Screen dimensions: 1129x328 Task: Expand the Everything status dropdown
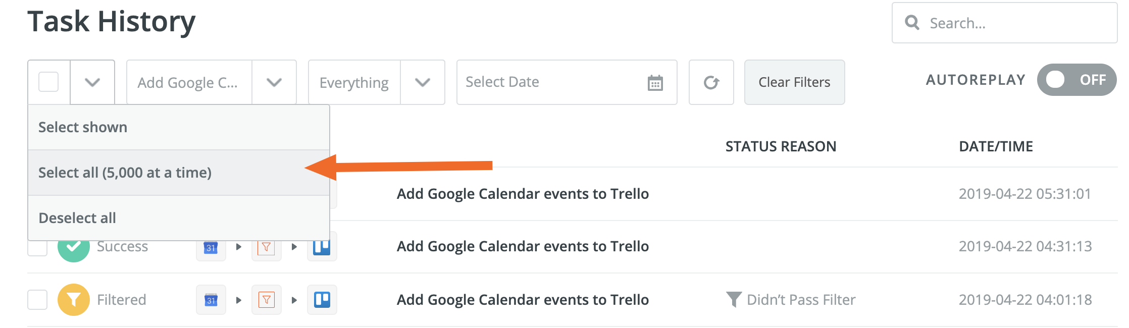[422, 82]
